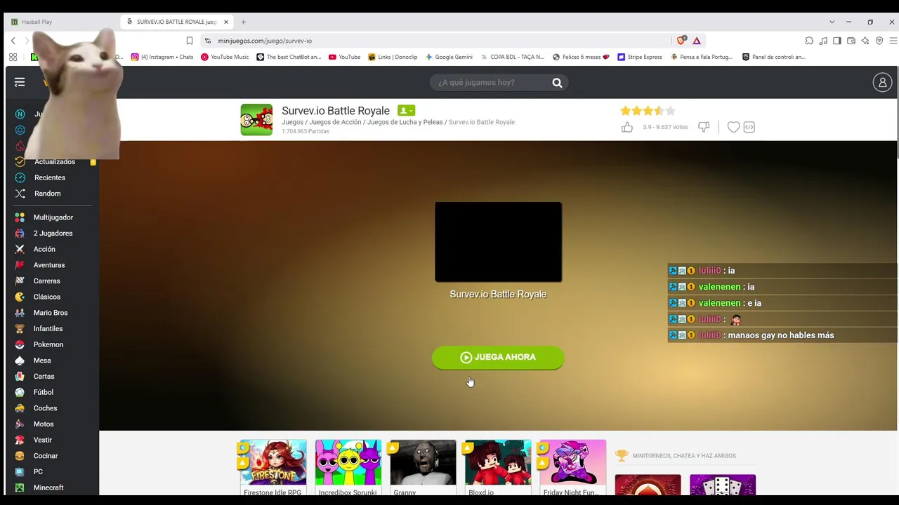The height and width of the screenshot is (505, 899).
Task: Give the game a thumbs up
Action: click(x=627, y=127)
